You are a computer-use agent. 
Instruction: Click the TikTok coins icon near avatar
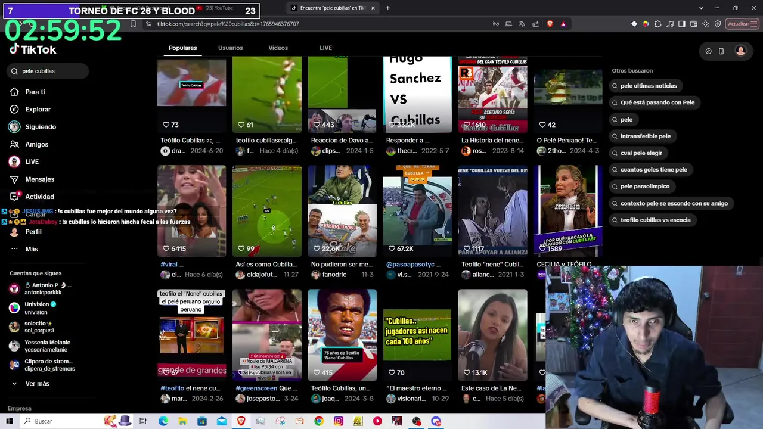click(708, 51)
